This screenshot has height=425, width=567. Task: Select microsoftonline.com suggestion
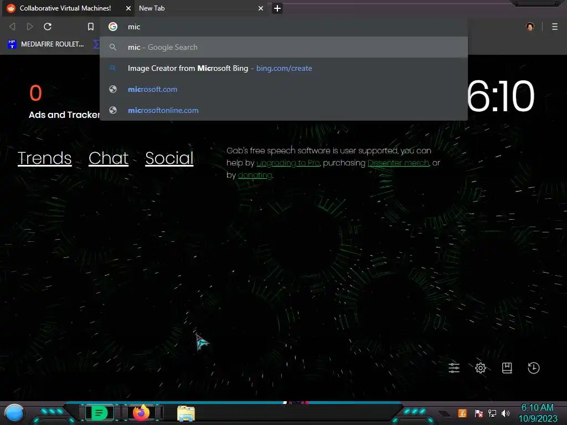pos(284,110)
